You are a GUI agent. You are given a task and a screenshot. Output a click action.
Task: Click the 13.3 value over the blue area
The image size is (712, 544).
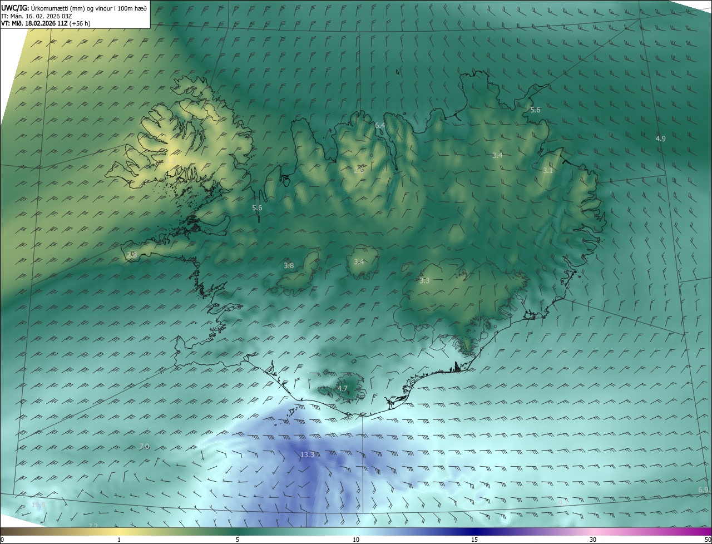click(307, 455)
